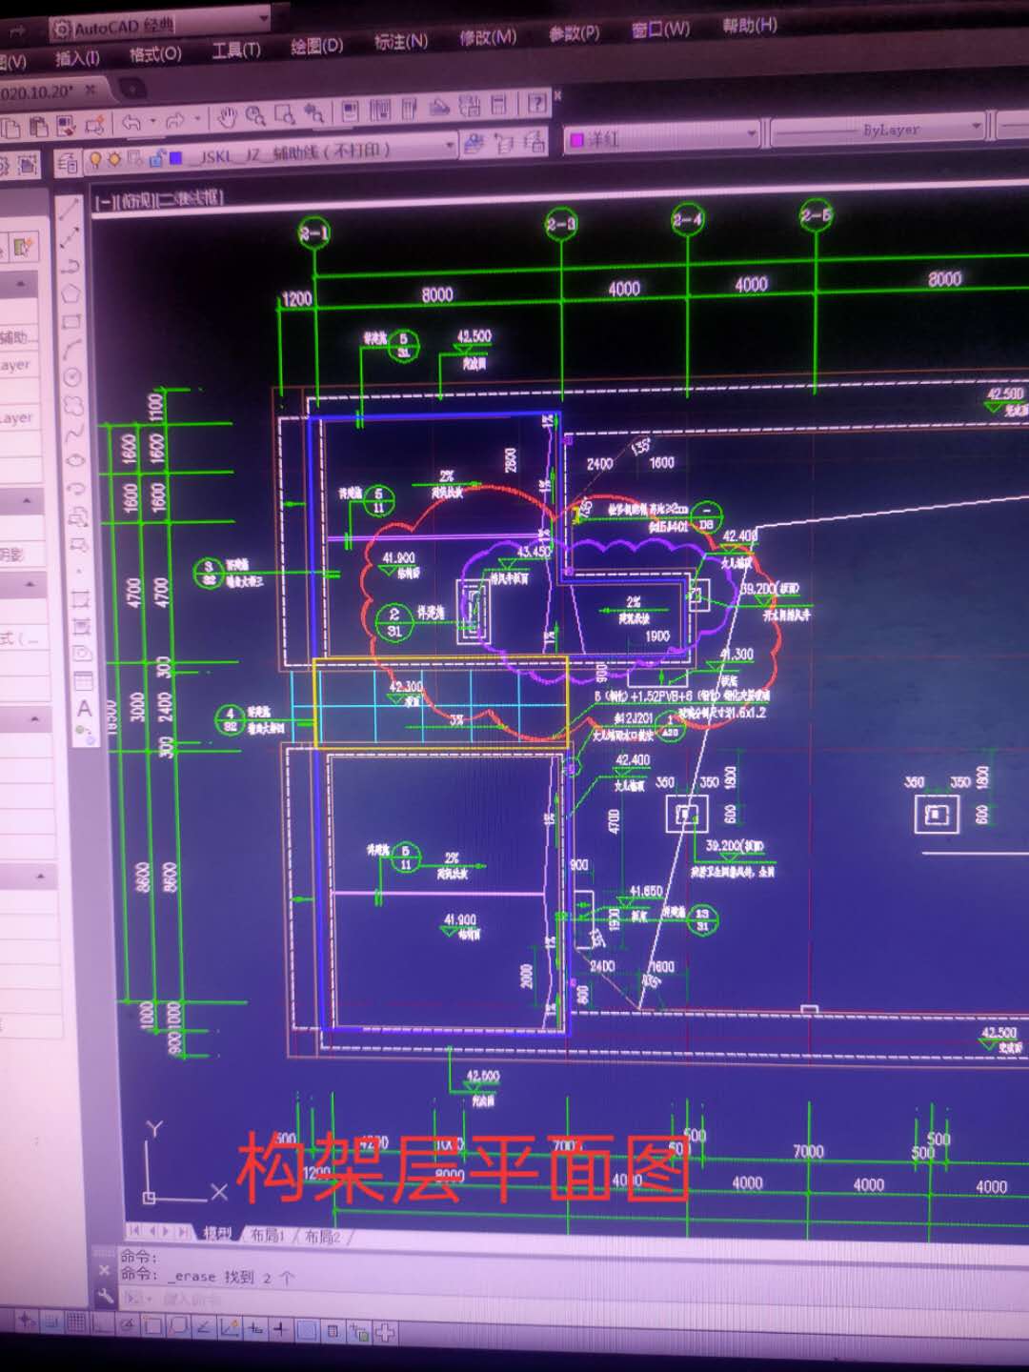
Task: Select the Line draw tool
Action: click(x=69, y=211)
